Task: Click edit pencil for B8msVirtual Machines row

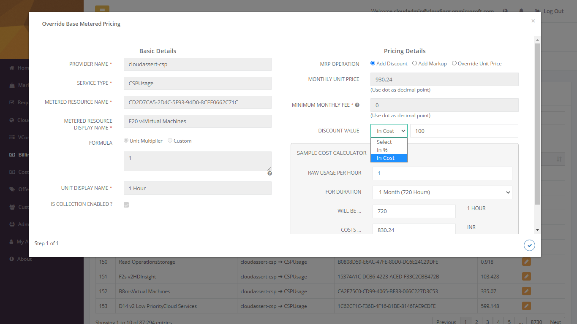Action: [526, 291]
